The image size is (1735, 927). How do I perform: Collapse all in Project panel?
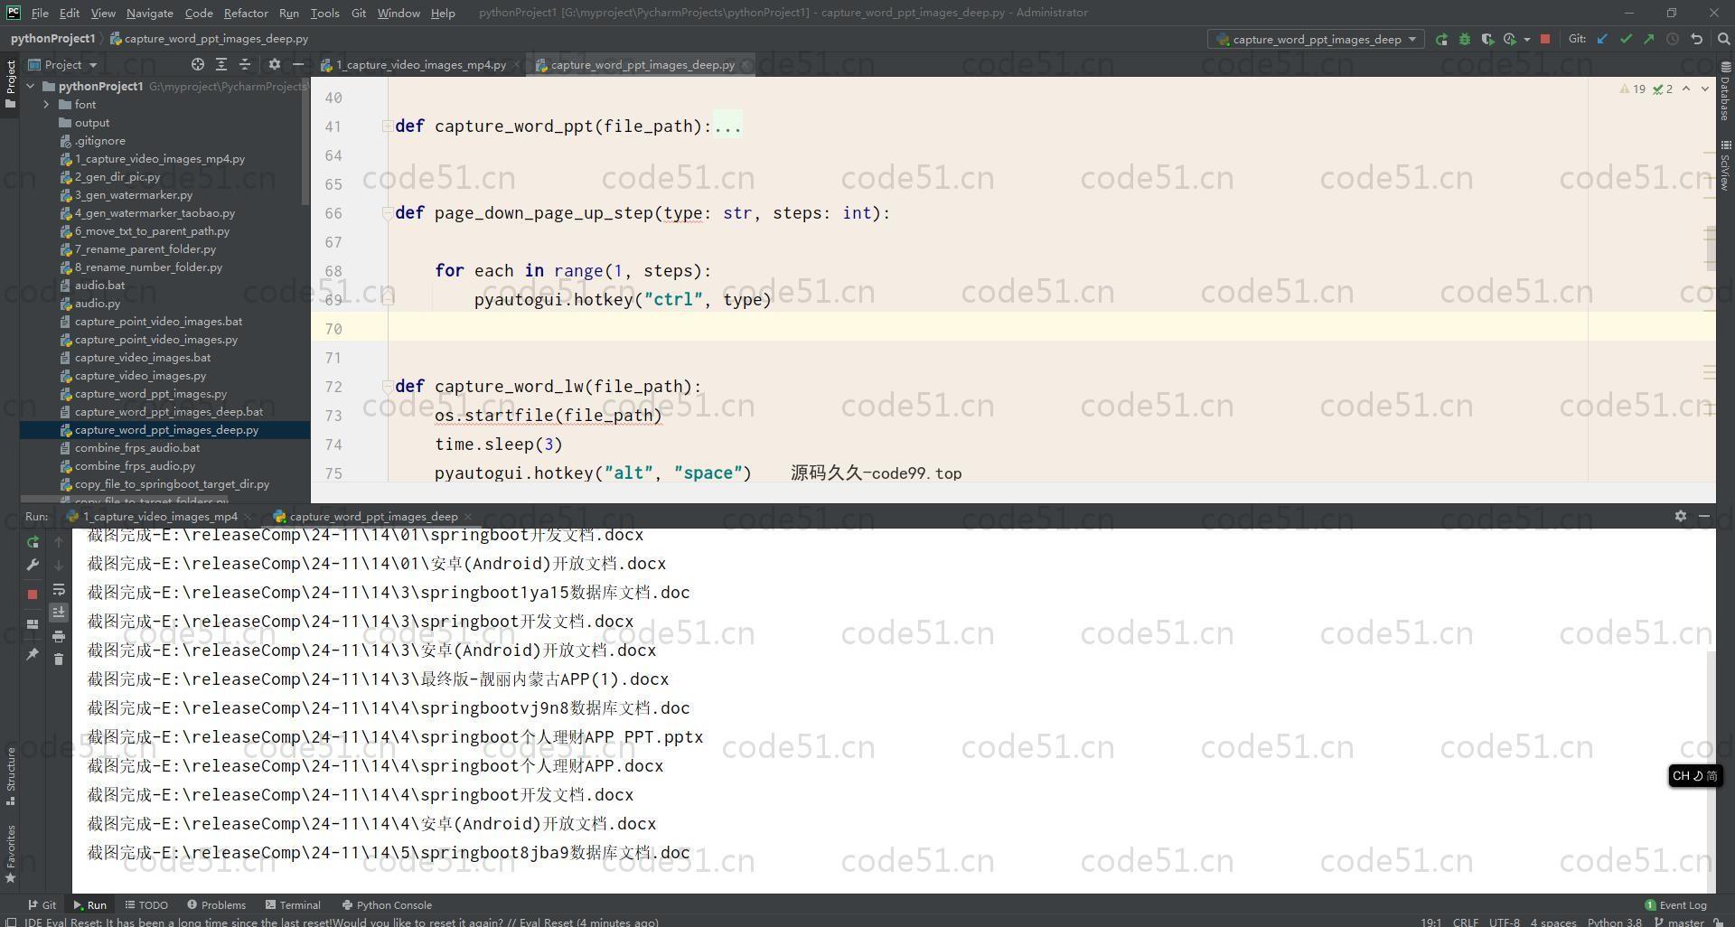(245, 64)
